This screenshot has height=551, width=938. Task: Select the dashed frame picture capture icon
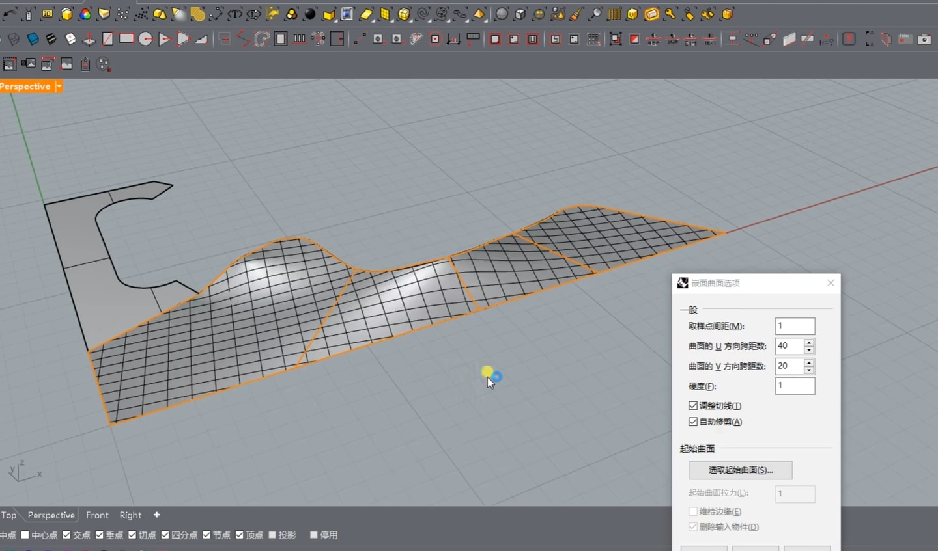pos(10,64)
